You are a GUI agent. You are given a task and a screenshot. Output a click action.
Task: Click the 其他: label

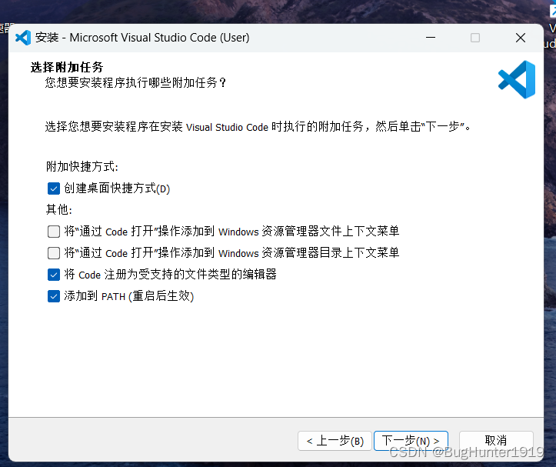(59, 210)
